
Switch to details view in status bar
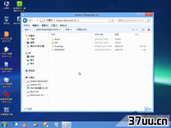tap(146, 109)
